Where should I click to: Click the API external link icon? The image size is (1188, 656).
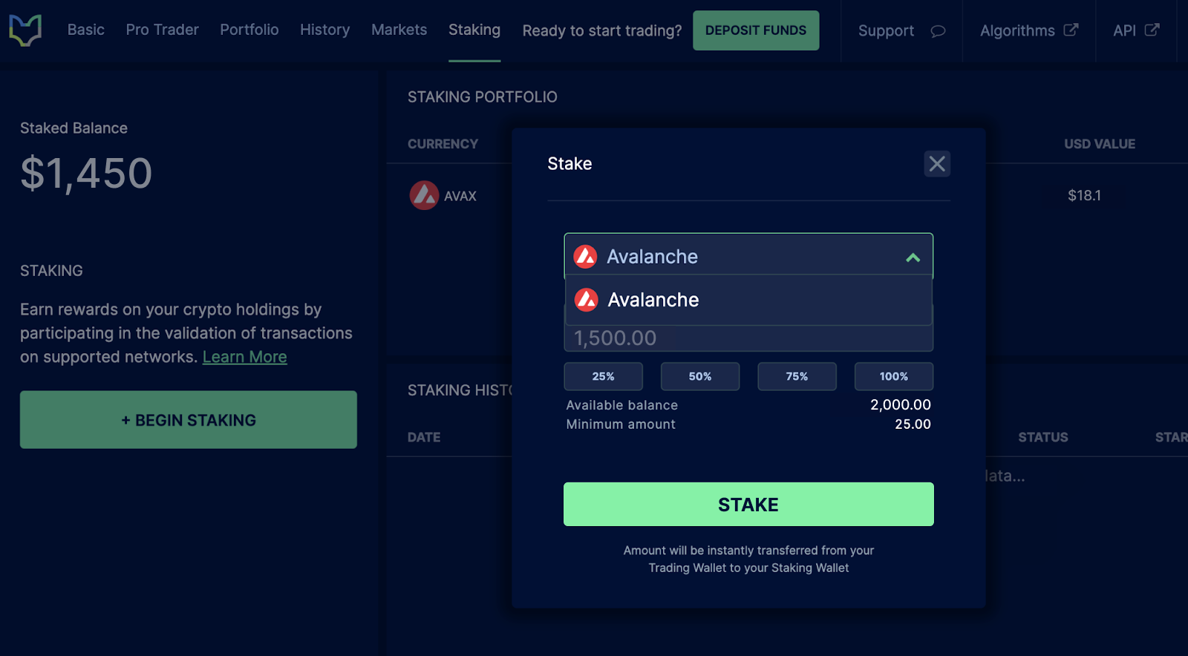[x=1152, y=30]
